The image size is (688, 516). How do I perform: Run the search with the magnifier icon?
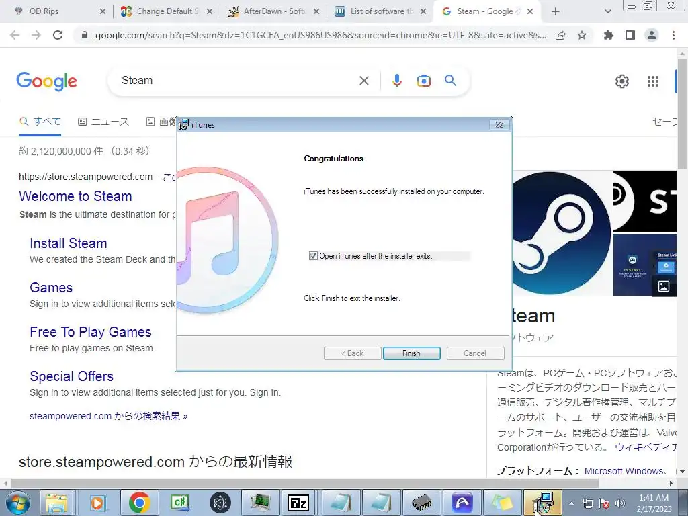450,81
